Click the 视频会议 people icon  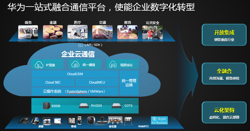point(113,65)
